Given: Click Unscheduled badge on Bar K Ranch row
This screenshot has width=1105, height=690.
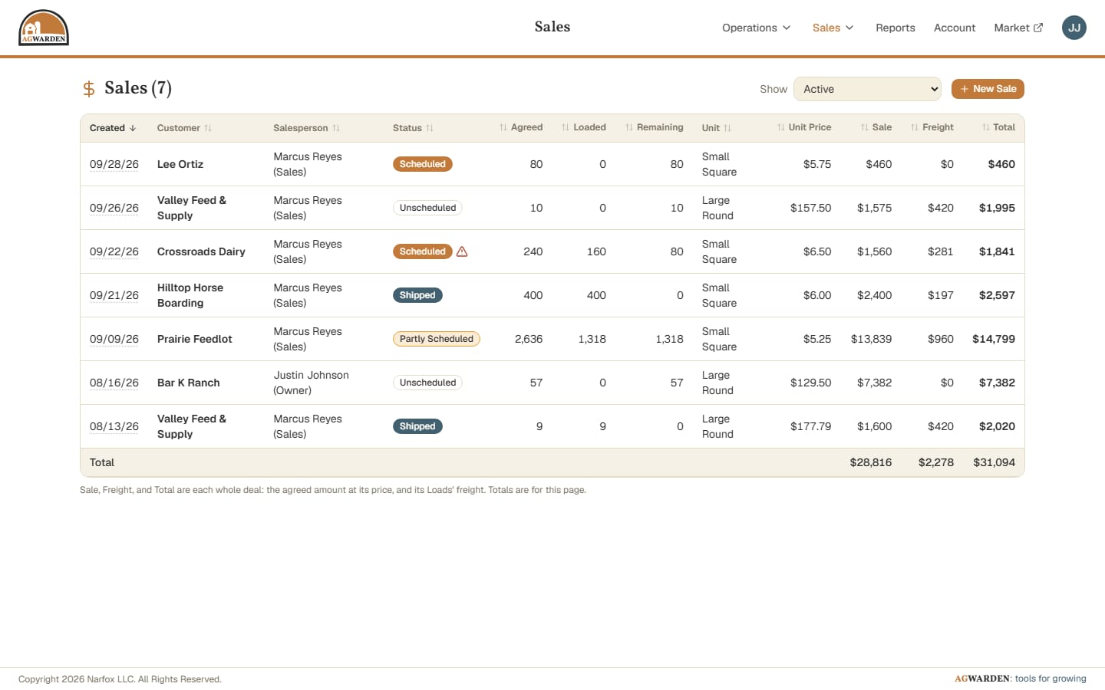Looking at the screenshot, I should point(427,383).
